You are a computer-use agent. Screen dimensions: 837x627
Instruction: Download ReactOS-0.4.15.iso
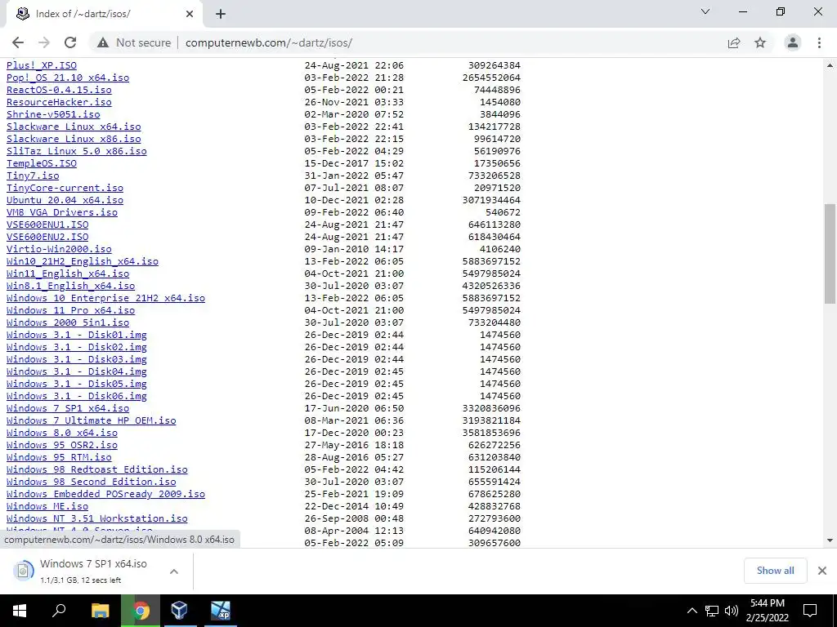click(59, 90)
